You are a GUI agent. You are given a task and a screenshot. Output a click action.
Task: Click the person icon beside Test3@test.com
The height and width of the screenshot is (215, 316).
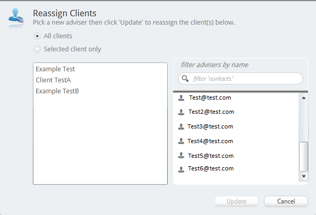181,126
